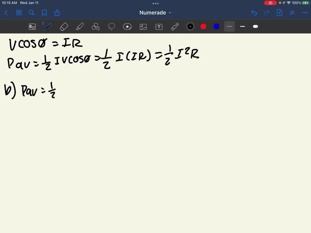Open the Shapes tool
Screen dimensions: 311x233
point(96,26)
